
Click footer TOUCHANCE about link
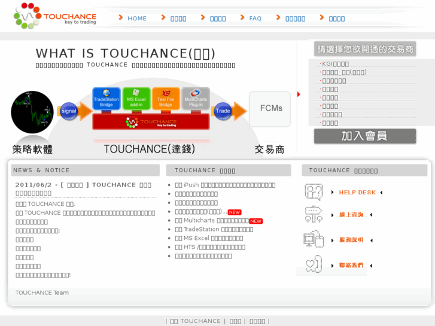tap(195, 321)
